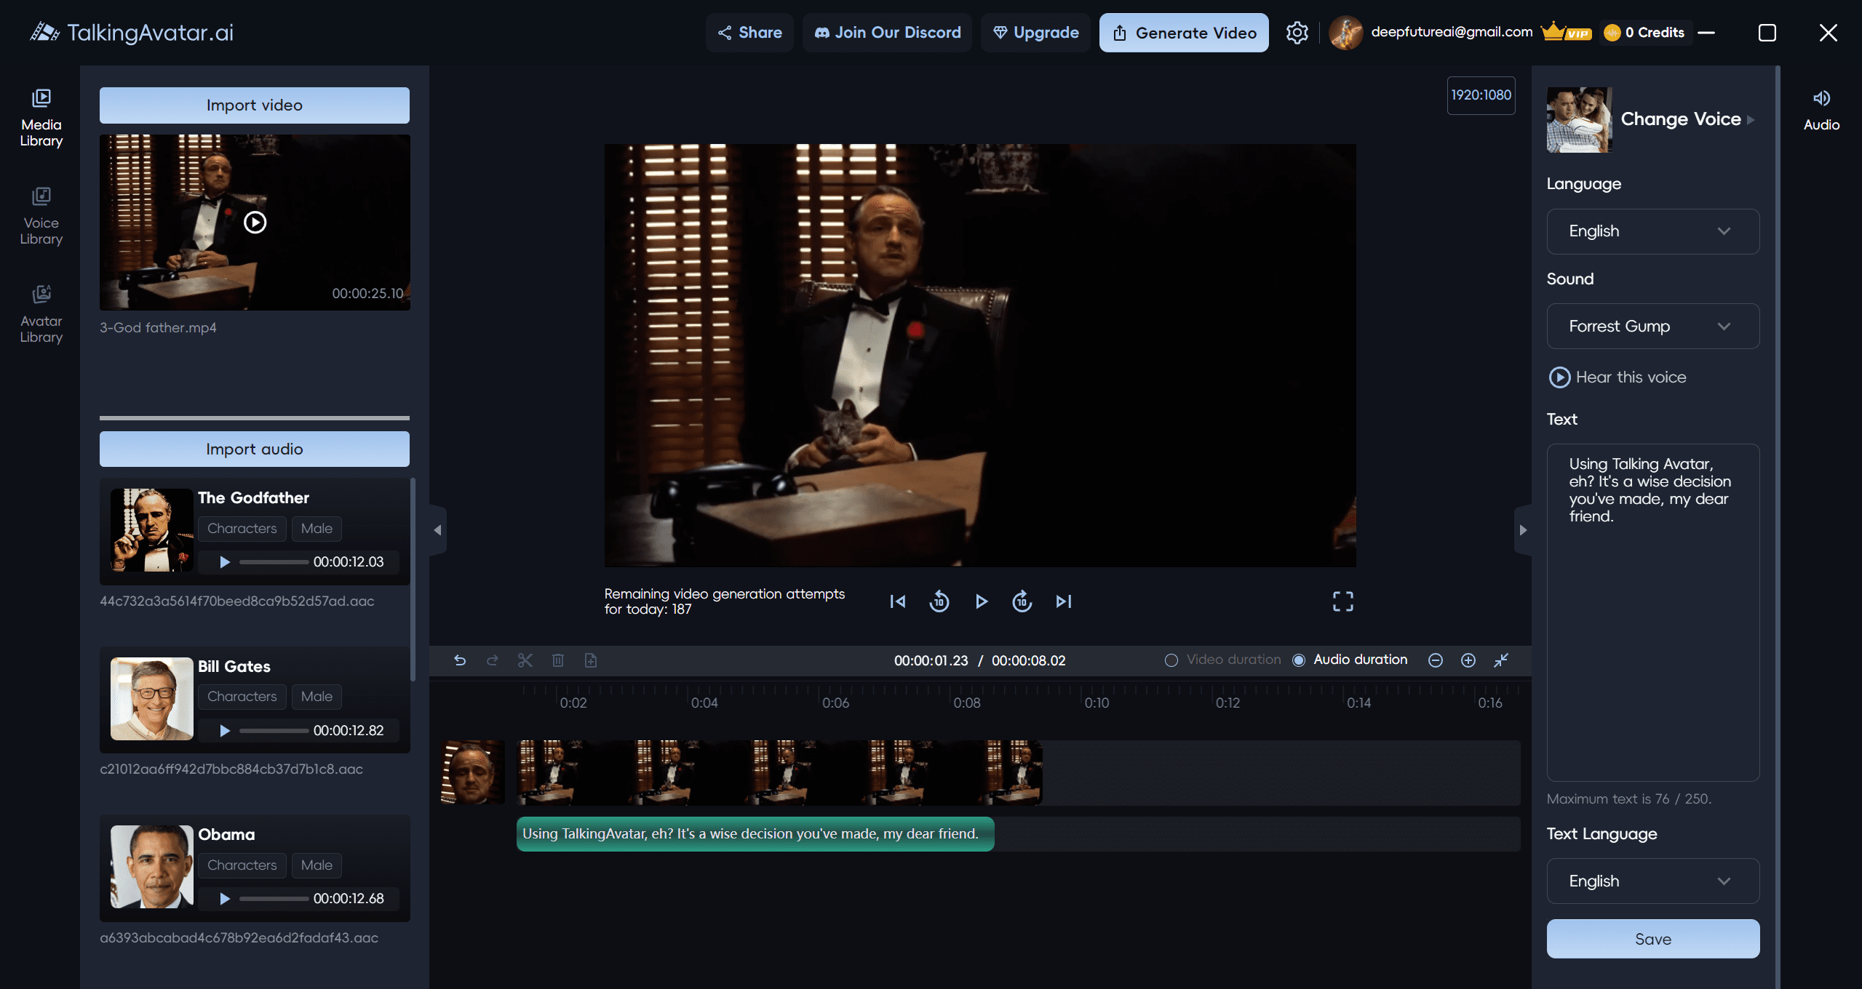This screenshot has height=989, width=1862.
Task: Click the undo icon
Action: click(x=460, y=660)
